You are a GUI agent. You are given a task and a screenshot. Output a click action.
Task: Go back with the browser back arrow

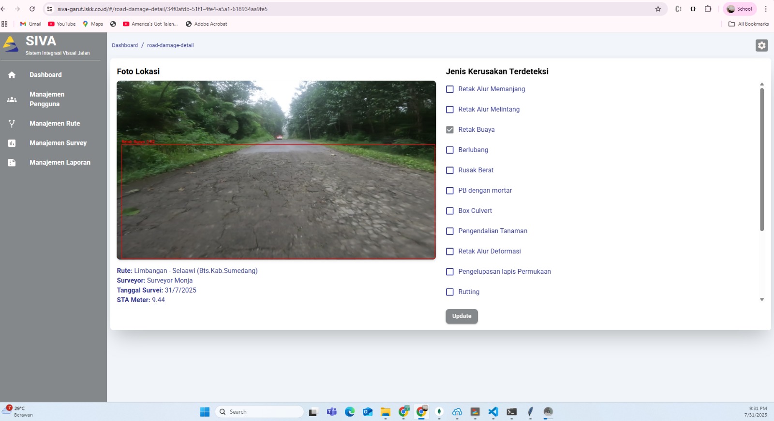(x=3, y=9)
